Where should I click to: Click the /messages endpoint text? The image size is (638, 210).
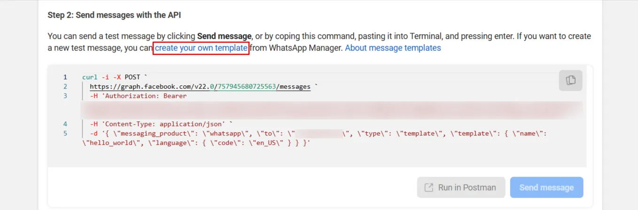293,86
